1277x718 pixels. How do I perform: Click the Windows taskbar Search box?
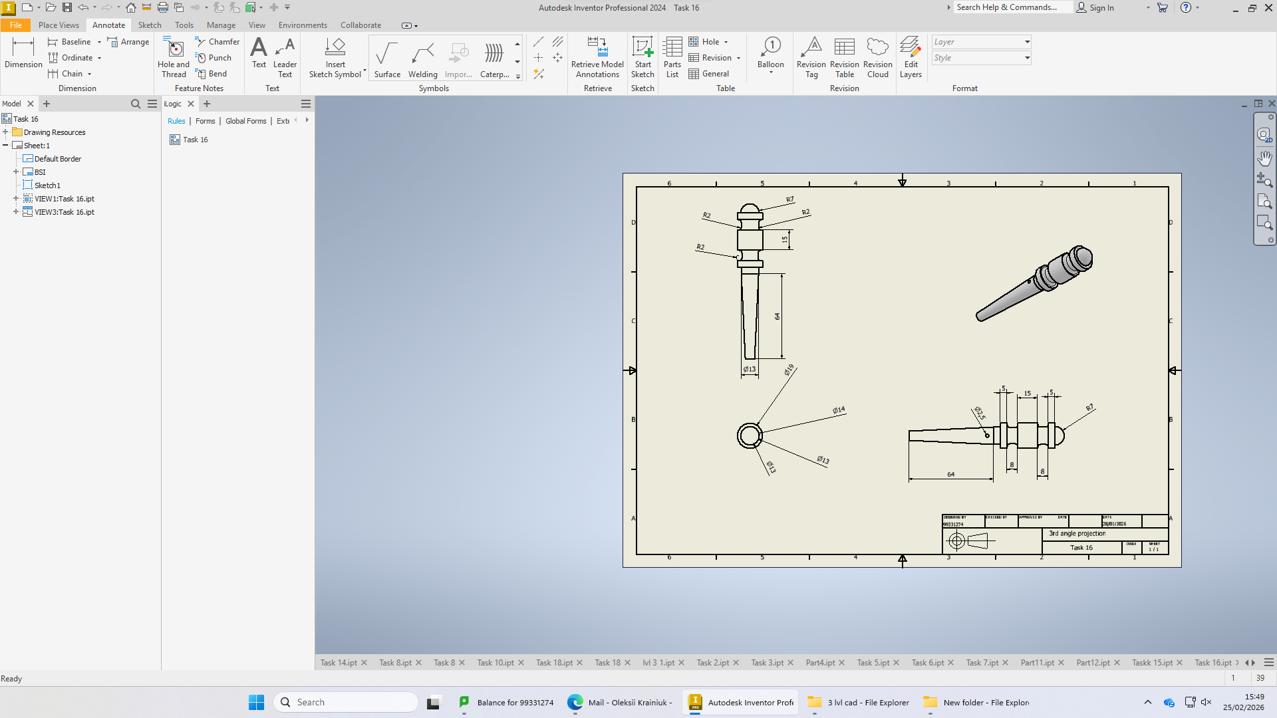[x=346, y=702]
